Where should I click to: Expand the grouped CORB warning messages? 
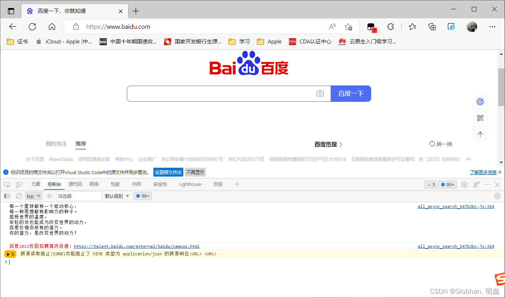10,254
